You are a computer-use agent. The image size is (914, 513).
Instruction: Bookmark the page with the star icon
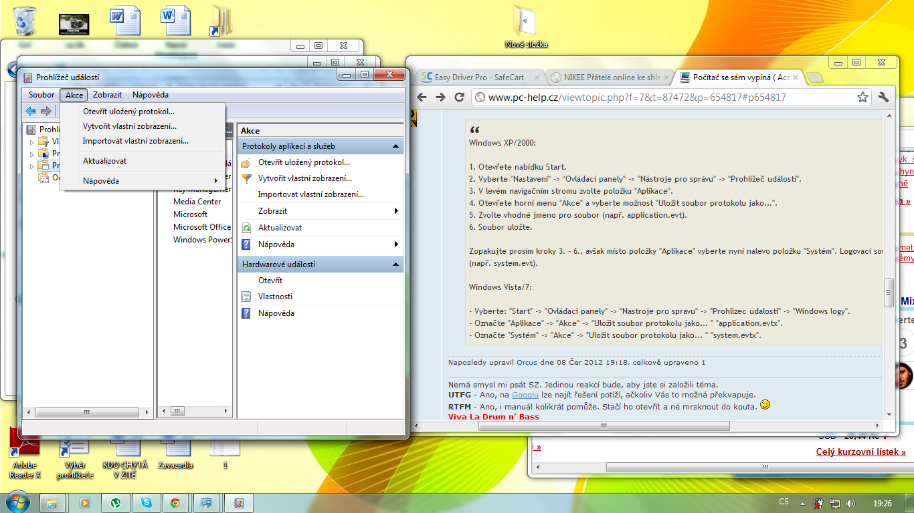pyautogui.click(x=862, y=98)
